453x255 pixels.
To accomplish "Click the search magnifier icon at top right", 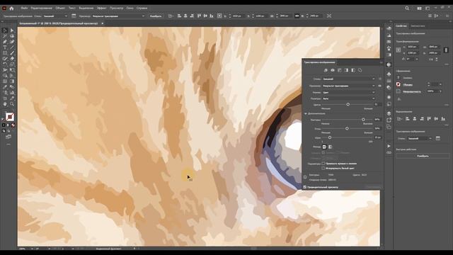I will 407,8.
